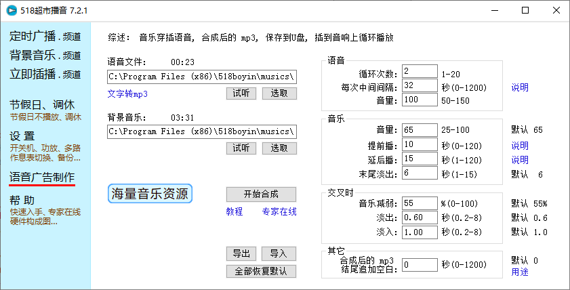Select 语音广告制作 in sidebar
This screenshot has width=570, height=290.
[42, 177]
